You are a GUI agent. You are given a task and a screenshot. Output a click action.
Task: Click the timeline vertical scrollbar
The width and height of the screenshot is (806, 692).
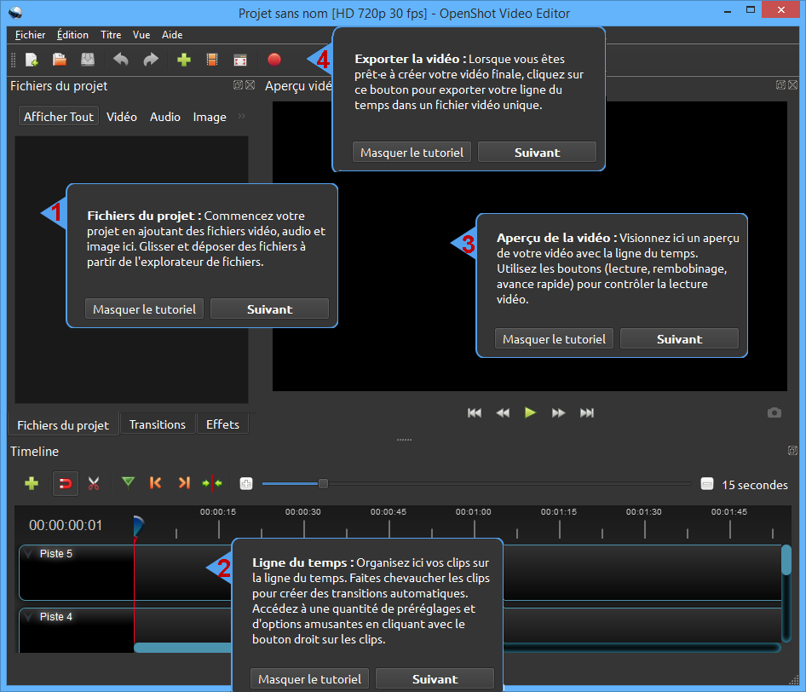tap(786, 559)
